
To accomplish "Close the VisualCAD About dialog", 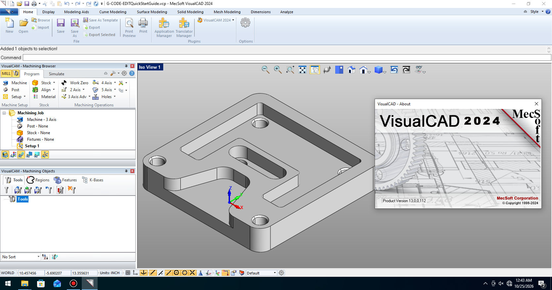I will [536, 104].
